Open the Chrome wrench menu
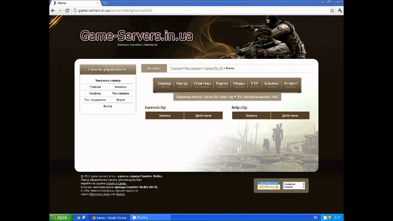Screen dimensions: 393x221 (x=340, y=10)
